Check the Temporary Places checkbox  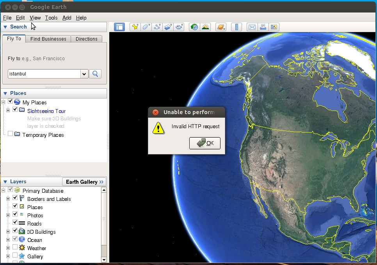coord(10,133)
